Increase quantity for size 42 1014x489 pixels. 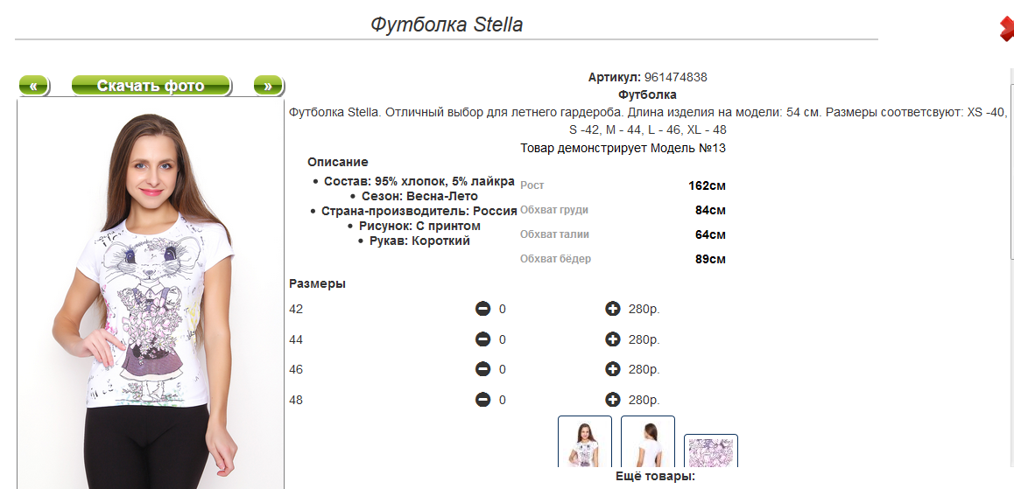tap(612, 309)
